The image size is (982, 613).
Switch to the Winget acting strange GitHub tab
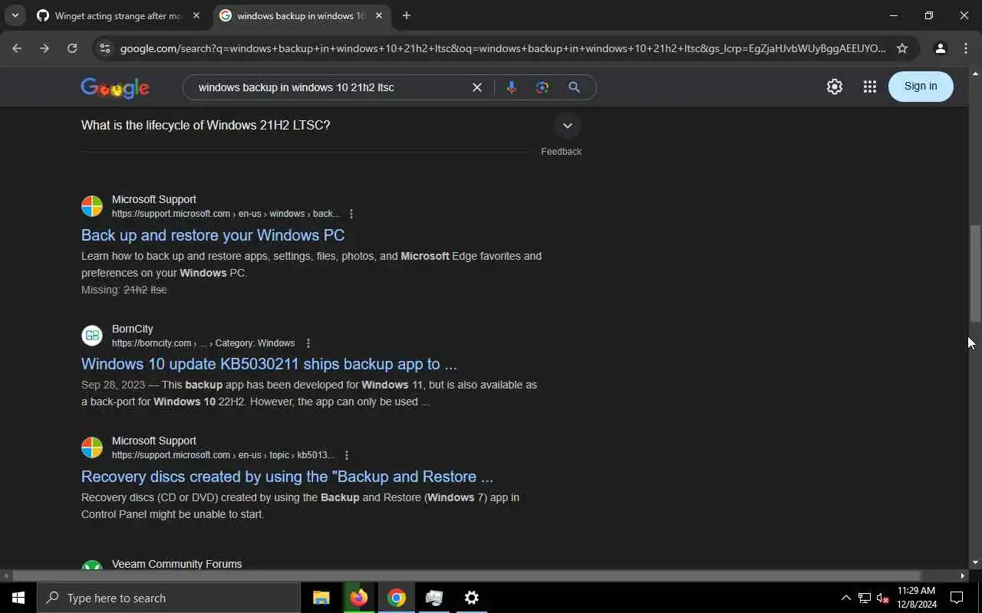[x=119, y=15]
